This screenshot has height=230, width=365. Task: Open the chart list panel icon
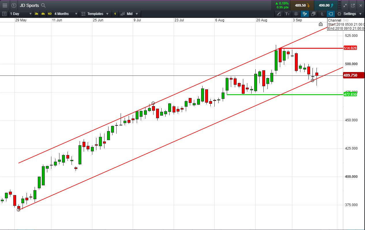tap(4, 14)
